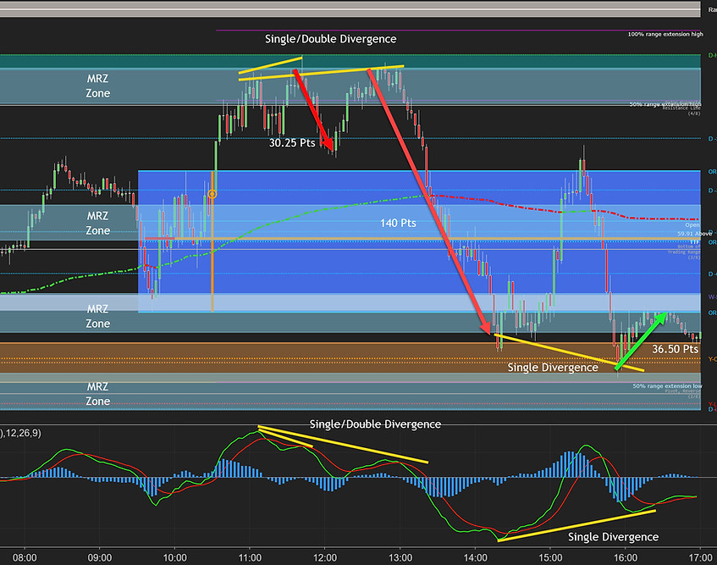Click the 'Bottom of Trading Range (3/8)' label
Screen dimensions: 717x565
[x=684, y=252]
